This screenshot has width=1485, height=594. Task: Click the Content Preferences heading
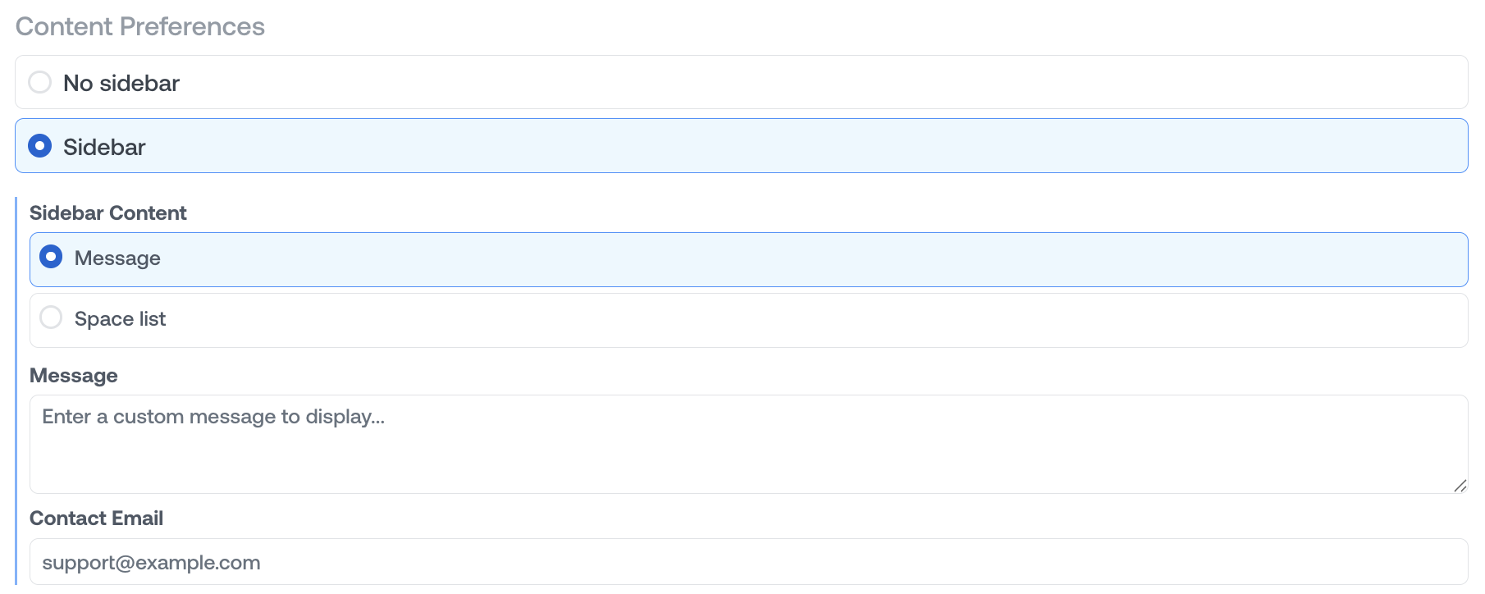140,26
